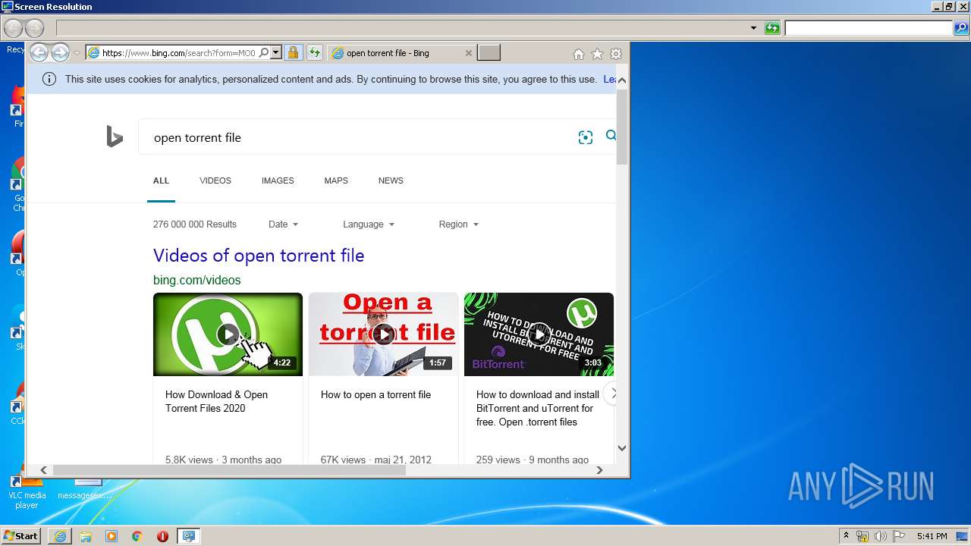Open Internet Explorer from the taskbar
The width and height of the screenshot is (971, 546).
[x=60, y=536]
